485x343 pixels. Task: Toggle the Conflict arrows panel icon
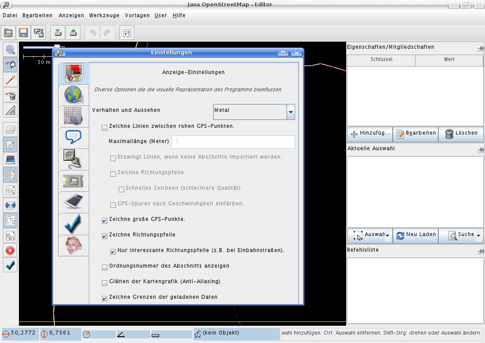pos(10,205)
